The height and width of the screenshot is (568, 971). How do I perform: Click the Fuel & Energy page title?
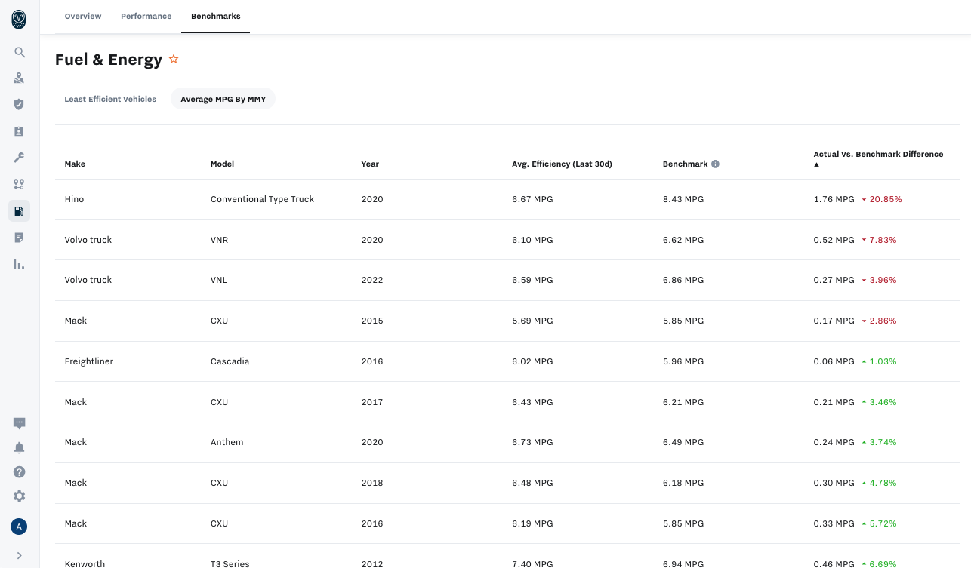click(x=109, y=60)
